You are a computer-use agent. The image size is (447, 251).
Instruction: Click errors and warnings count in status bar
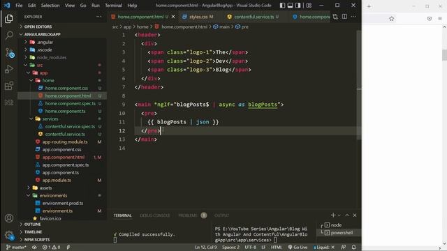tap(51, 247)
